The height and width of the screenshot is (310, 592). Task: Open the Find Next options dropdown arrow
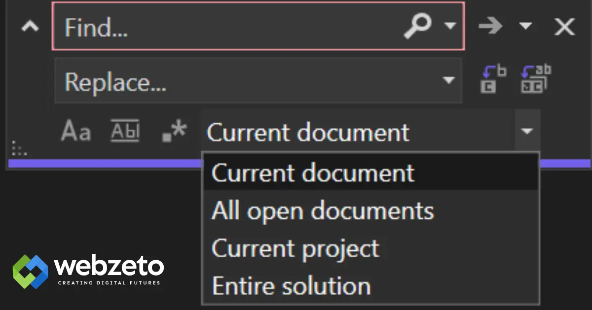click(526, 26)
